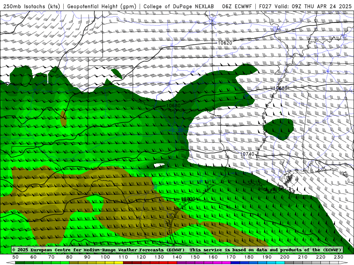Viewport: 354px width, 265px height.
Task: Select the 10680 label inside green shading
Action: (x=173, y=106)
